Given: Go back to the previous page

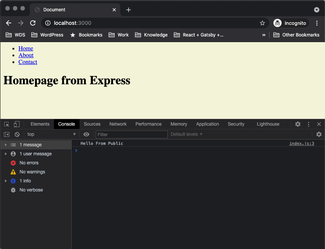Looking at the screenshot, I should tap(9, 23).
